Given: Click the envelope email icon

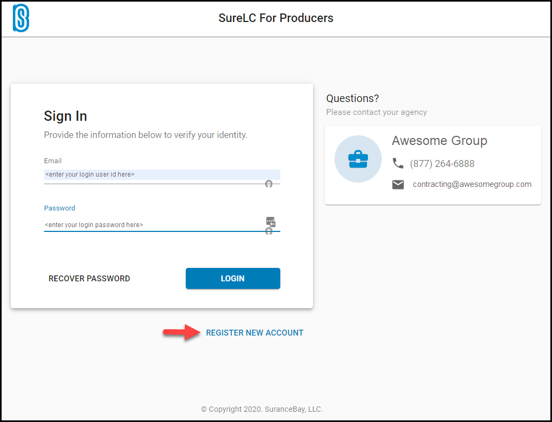Looking at the screenshot, I should (398, 185).
